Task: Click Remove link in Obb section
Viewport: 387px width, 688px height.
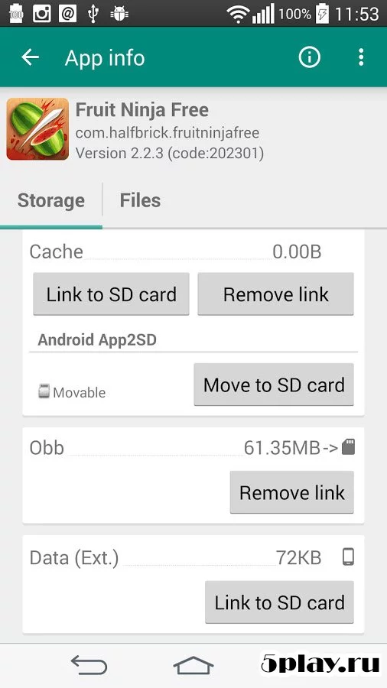Action: [292, 492]
